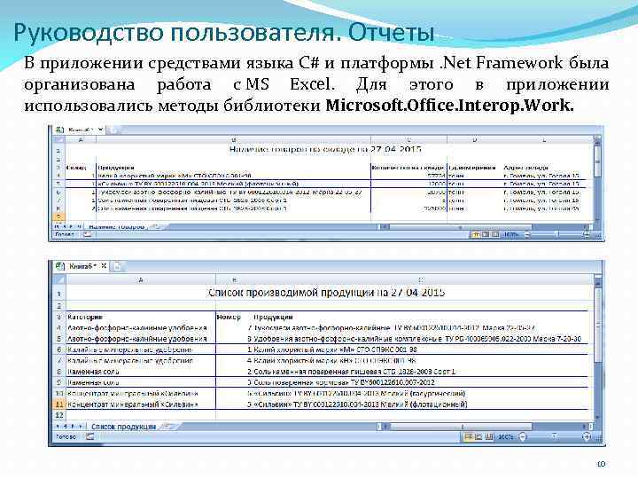Select the Книга6 tab in upper Excel window
The height and width of the screenshot is (479, 638).
pos(80,130)
